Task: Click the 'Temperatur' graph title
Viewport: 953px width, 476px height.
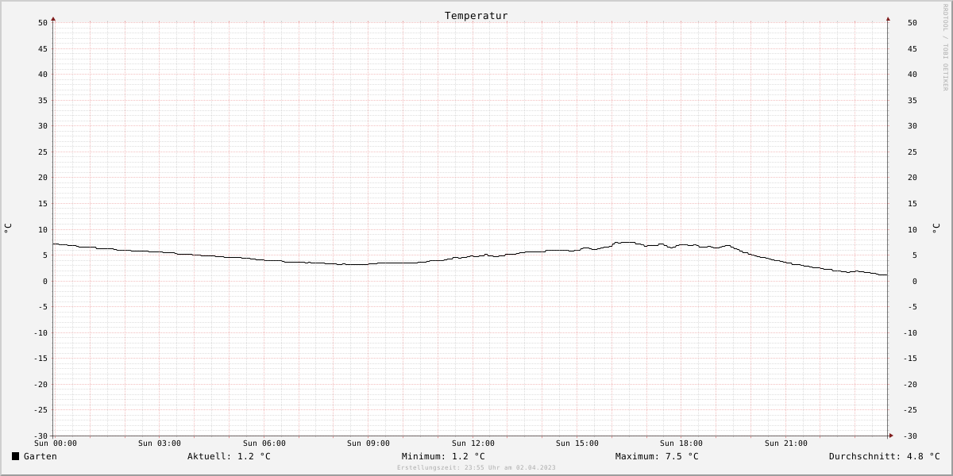Action: pos(476,15)
